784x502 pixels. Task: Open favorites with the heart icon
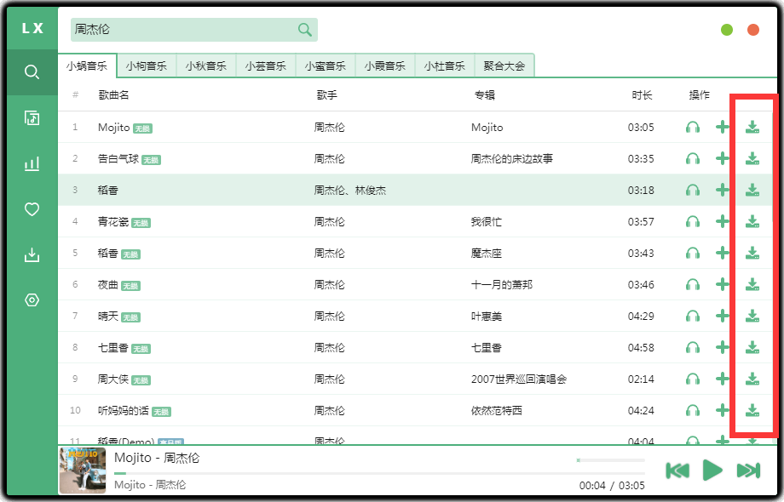pyautogui.click(x=32, y=209)
